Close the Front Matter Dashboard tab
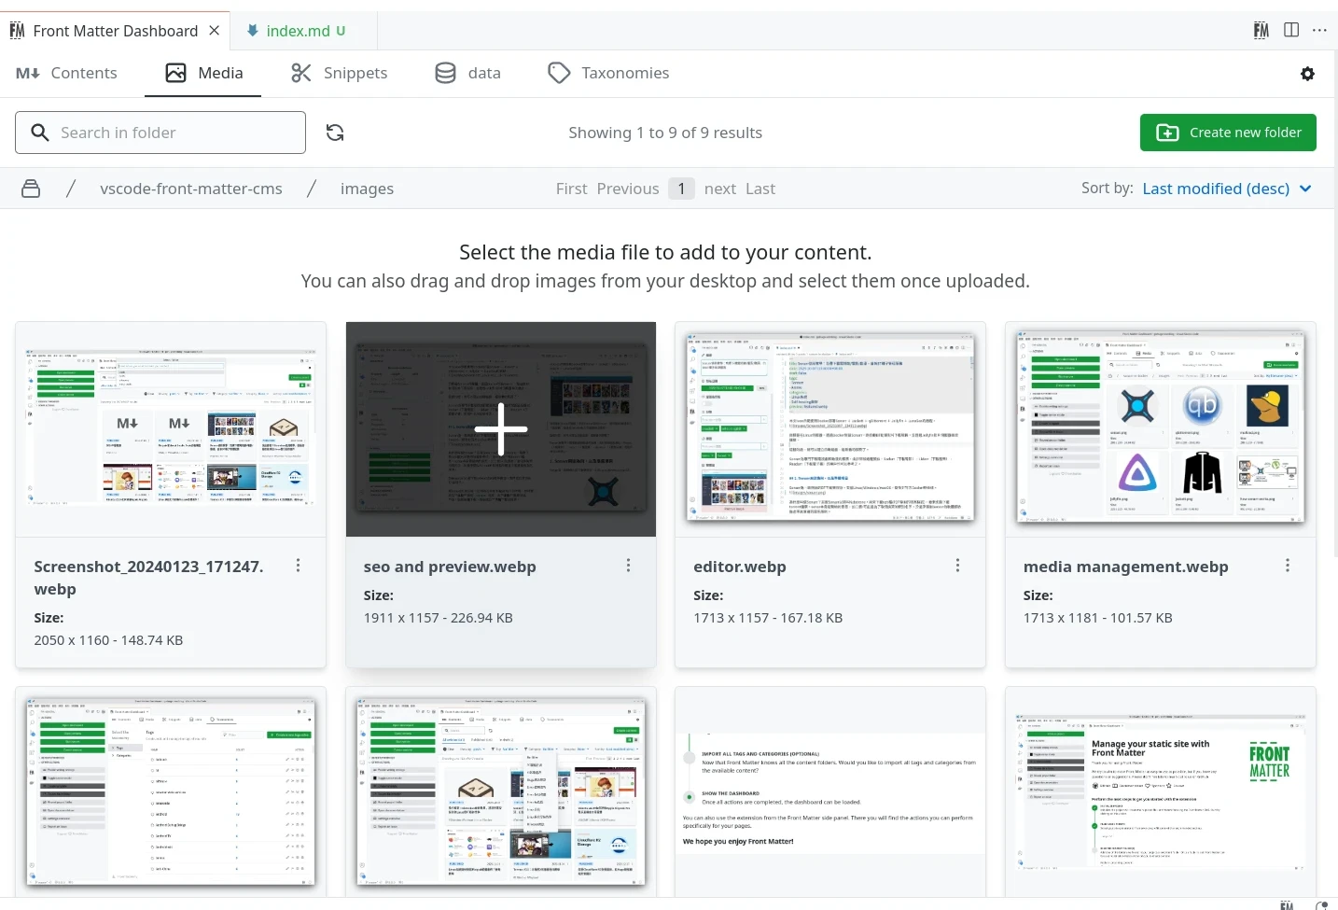The width and height of the screenshot is (1338, 910). pos(215,31)
